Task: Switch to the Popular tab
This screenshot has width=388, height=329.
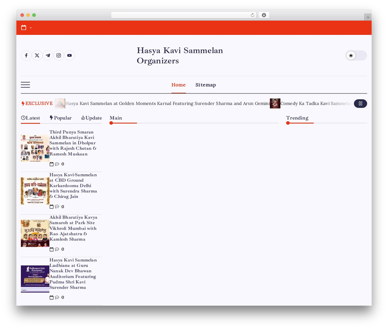Action: [x=61, y=118]
